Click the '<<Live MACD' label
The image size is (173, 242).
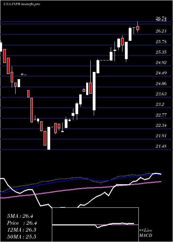pyautogui.click(x=146, y=233)
